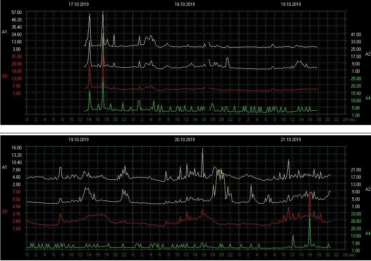This screenshot has width=371, height=261.
Task: Click the 33.00 value on lower A4 axis
Action: point(356,214)
